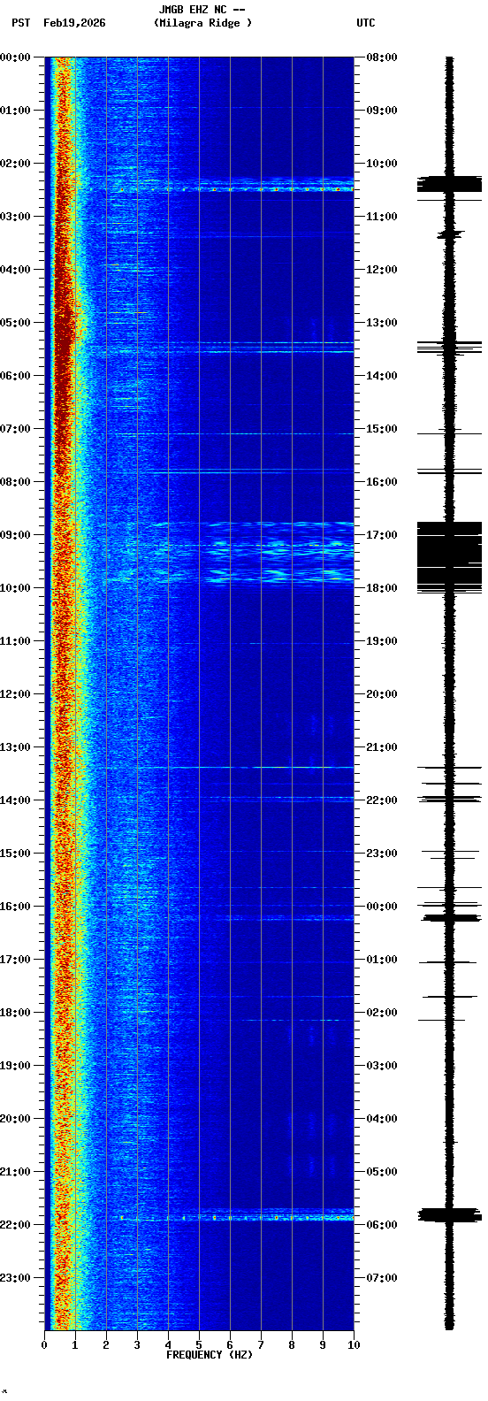
Task: Click the 18:00 PST time label
Action: (16, 1013)
